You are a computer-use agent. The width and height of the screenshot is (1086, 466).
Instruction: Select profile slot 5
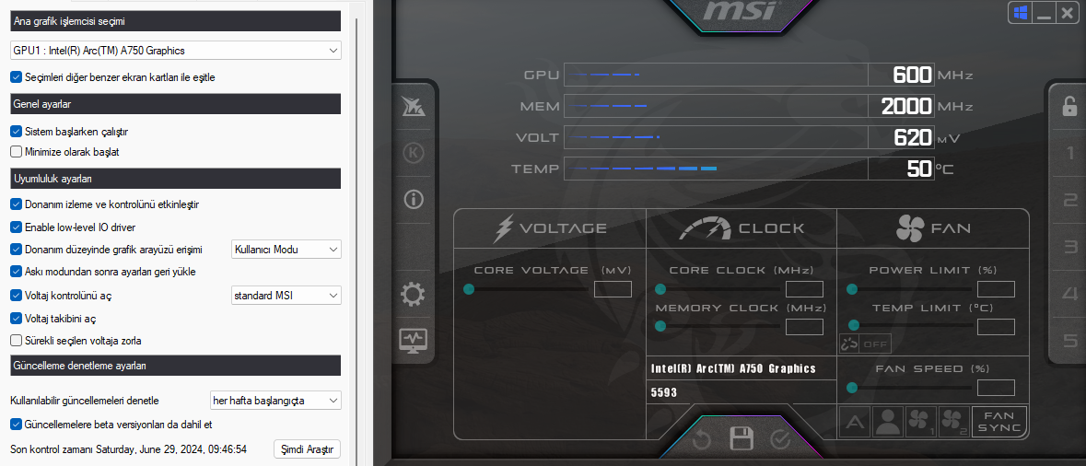click(1070, 340)
